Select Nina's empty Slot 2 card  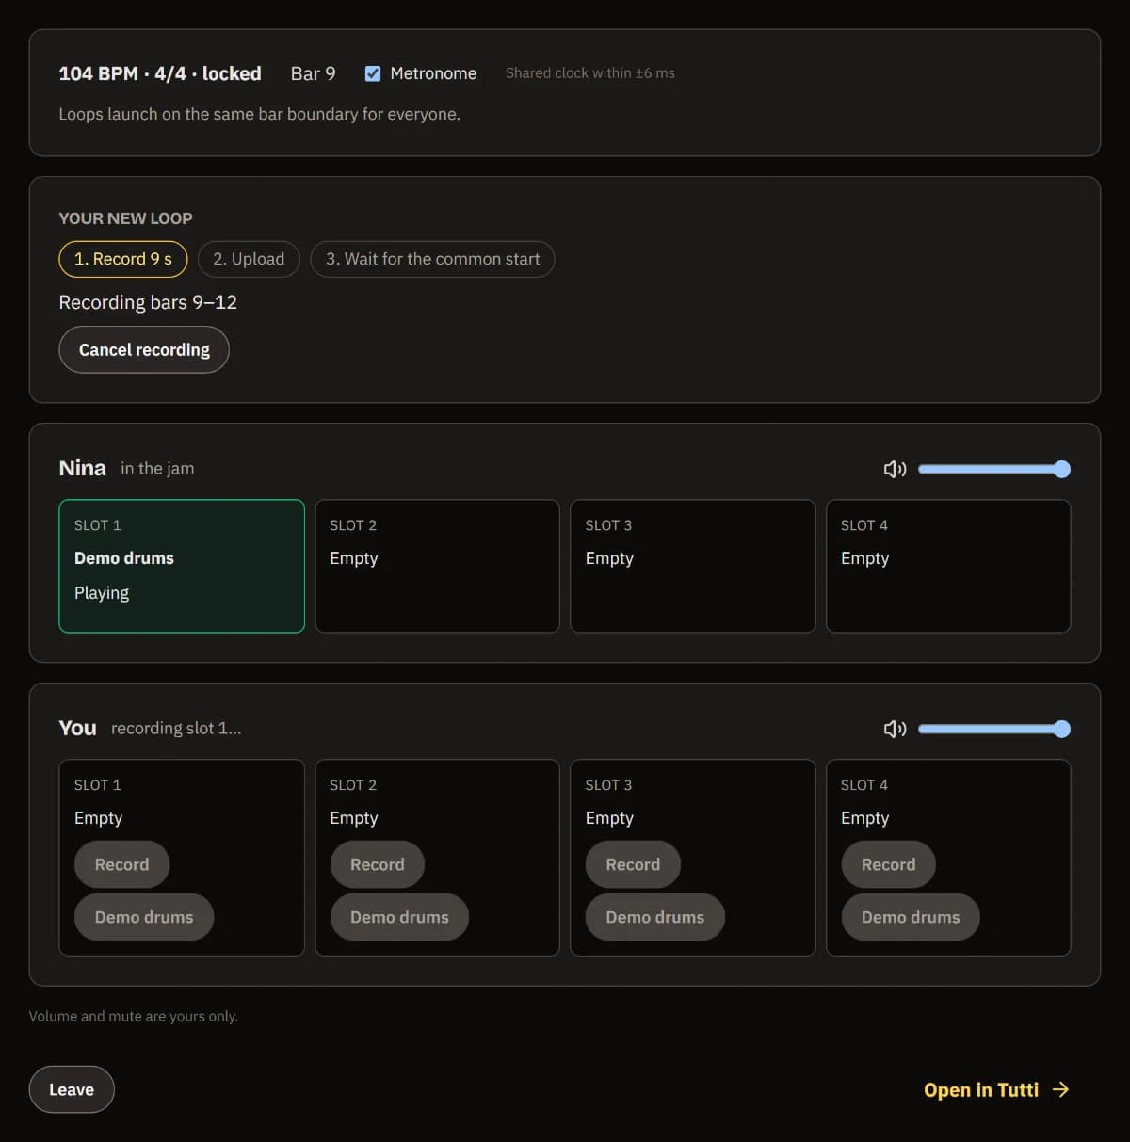[437, 566]
